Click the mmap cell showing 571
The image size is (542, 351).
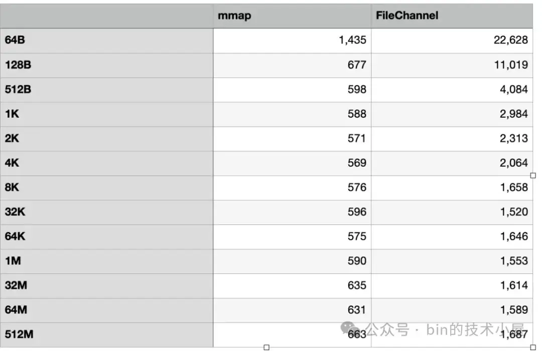tap(356, 139)
